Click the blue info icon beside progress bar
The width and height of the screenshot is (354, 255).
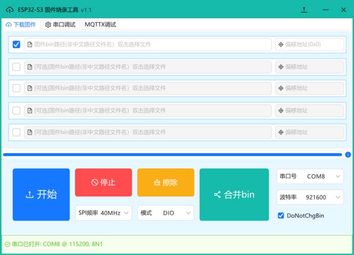pos(348,155)
